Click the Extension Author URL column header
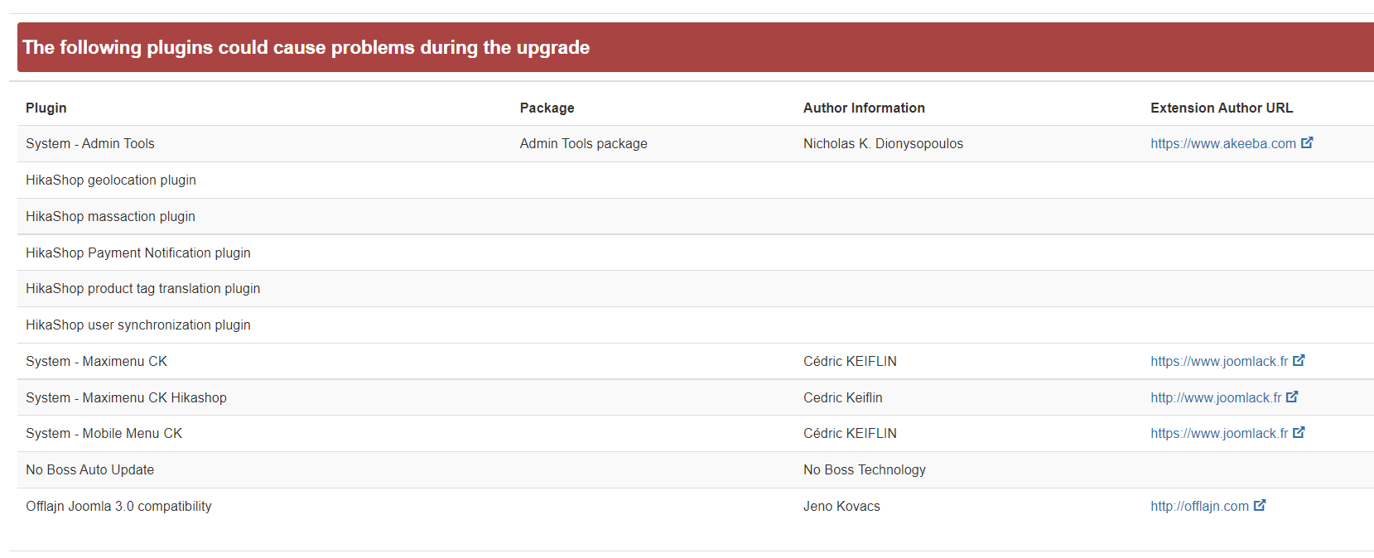This screenshot has height=558, width=1374. pos(1221,108)
